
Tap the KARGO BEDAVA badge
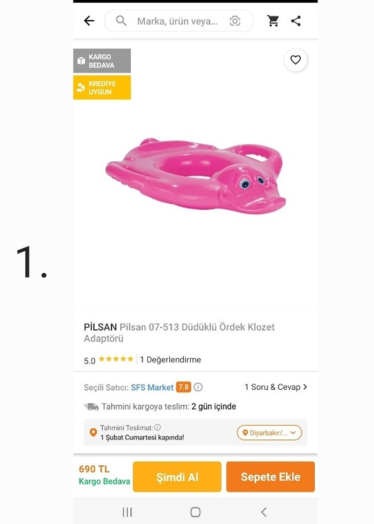(x=102, y=60)
